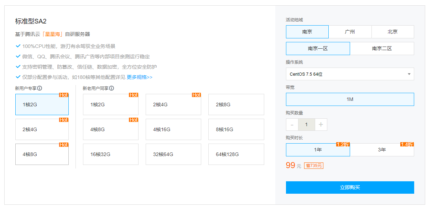The image size is (427, 209).
Task: Click the purchase quantity field showing 1
Action: tap(307, 125)
